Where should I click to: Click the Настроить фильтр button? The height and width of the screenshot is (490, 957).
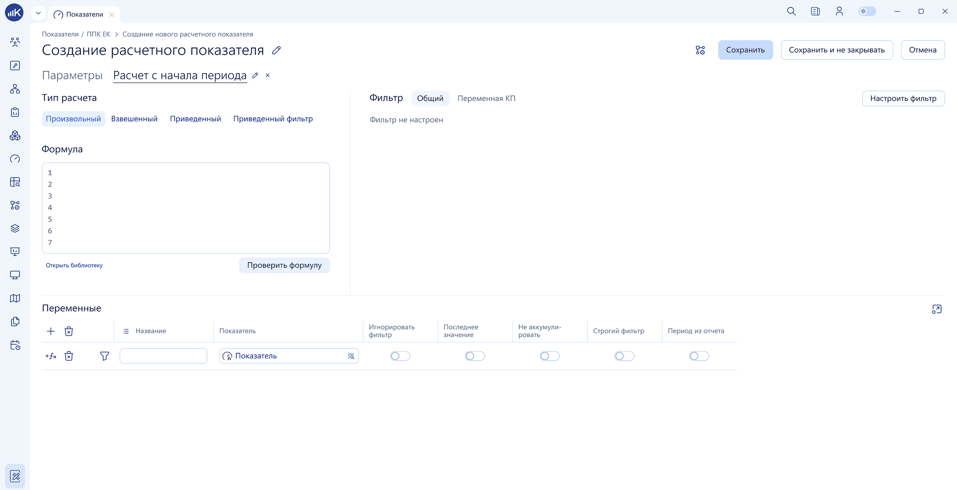coord(903,98)
